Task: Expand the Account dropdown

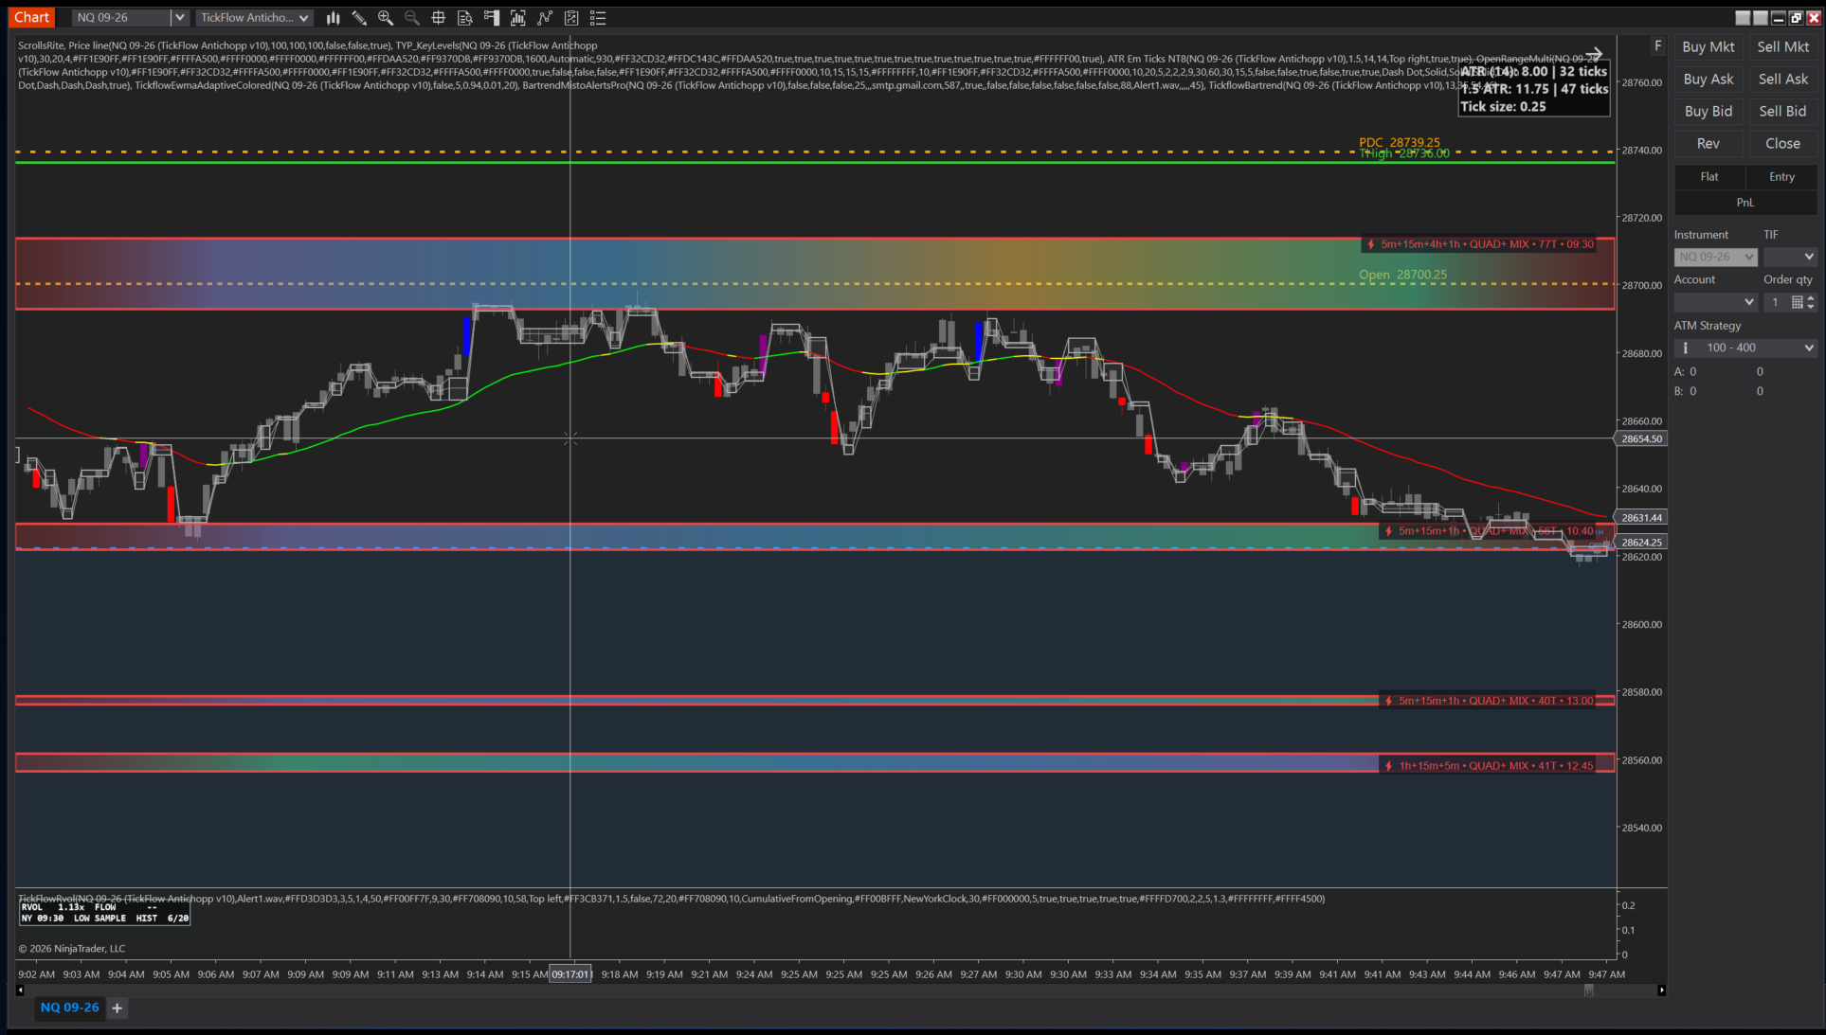Action: [1716, 302]
